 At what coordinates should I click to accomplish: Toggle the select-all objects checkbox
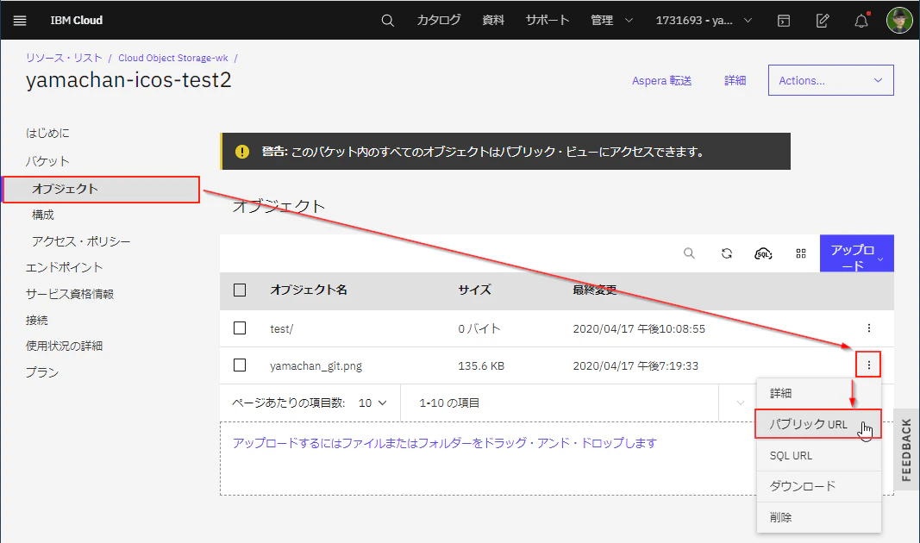(x=240, y=290)
